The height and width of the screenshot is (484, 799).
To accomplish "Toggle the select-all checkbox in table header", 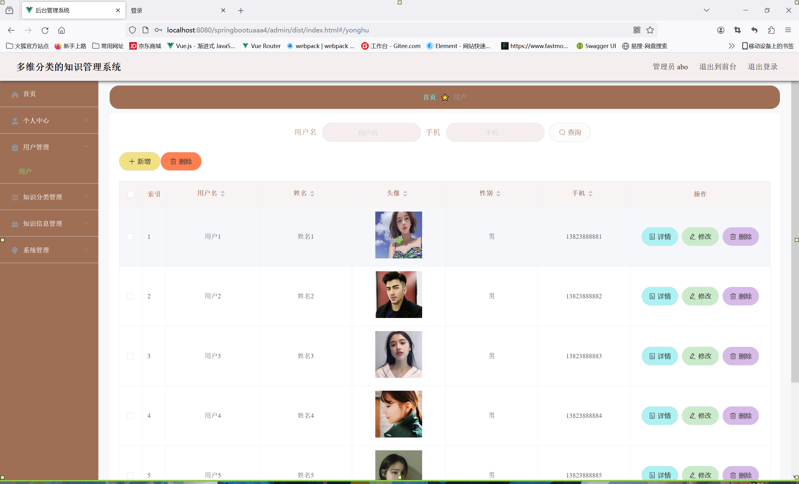I will pos(131,194).
